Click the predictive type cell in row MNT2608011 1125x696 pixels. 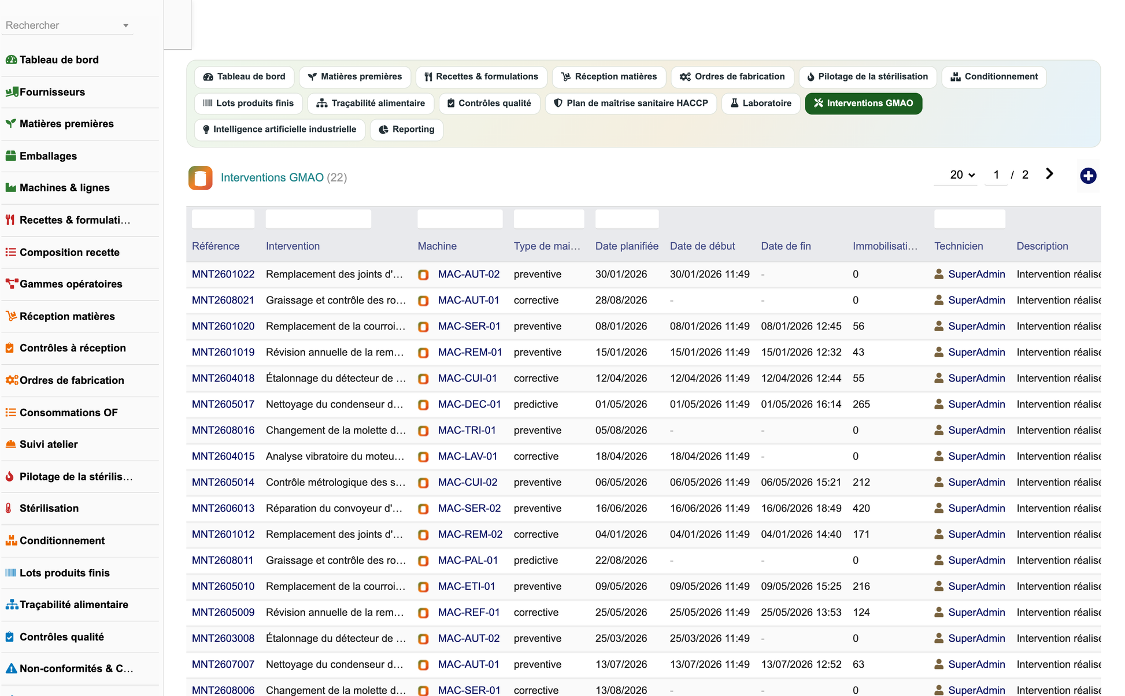[x=536, y=561]
